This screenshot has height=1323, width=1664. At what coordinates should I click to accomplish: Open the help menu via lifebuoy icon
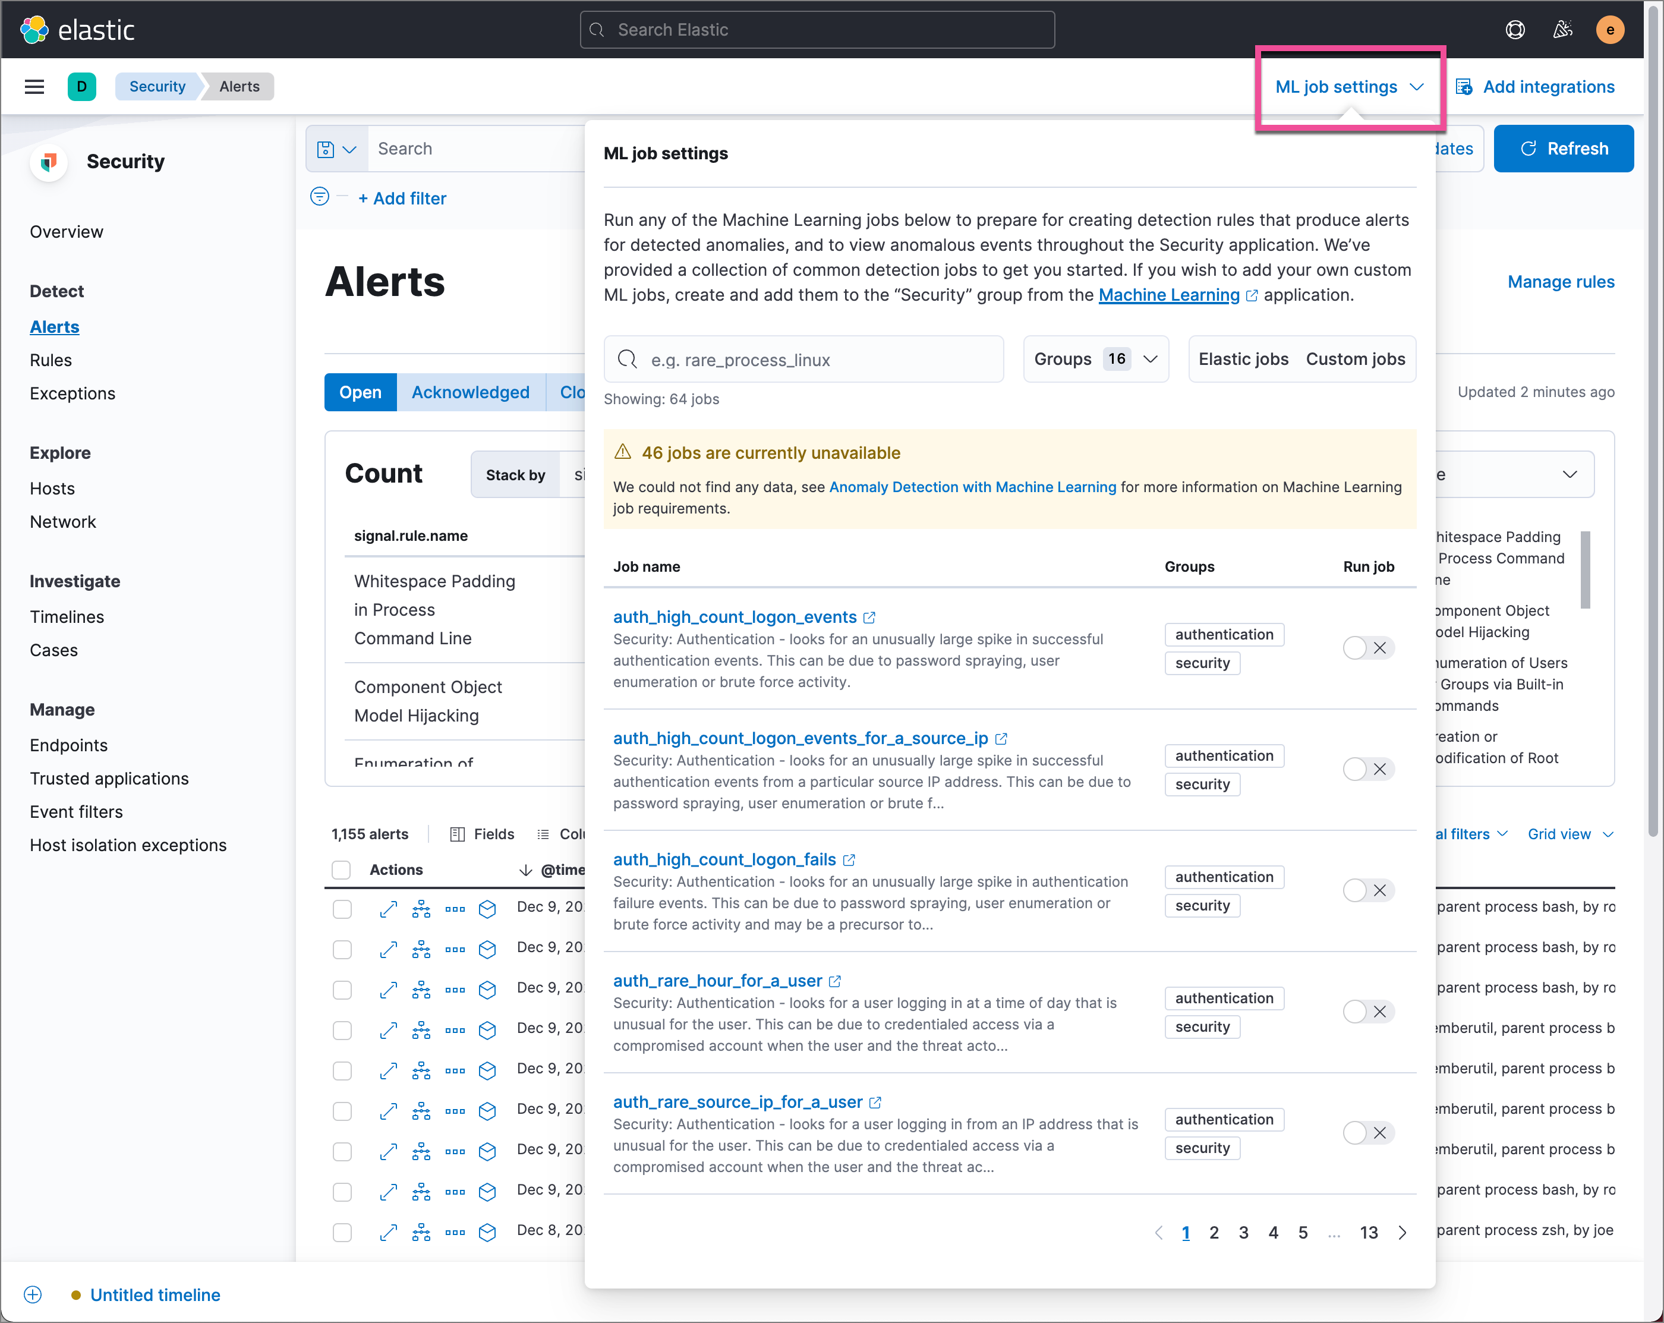coord(1515,29)
